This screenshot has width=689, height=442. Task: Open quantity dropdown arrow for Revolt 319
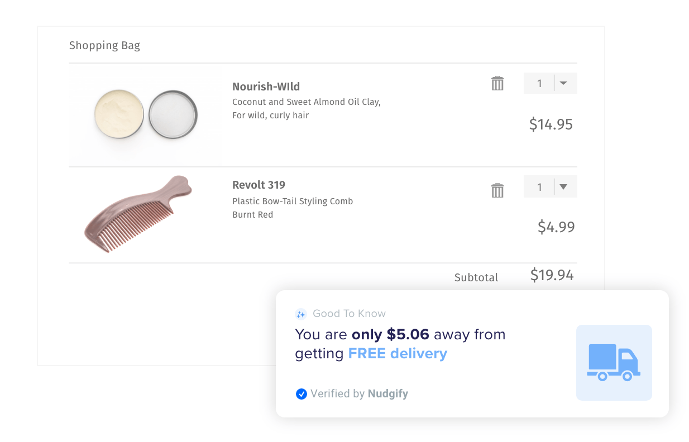pos(563,187)
